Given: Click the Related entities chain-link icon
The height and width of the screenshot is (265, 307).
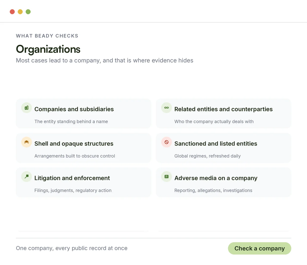Looking at the screenshot, I should [x=166, y=108].
